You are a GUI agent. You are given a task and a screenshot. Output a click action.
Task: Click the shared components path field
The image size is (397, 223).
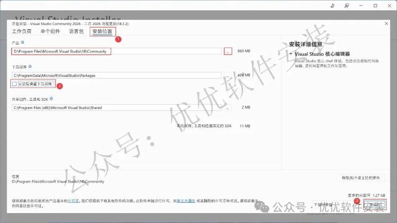(116, 108)
